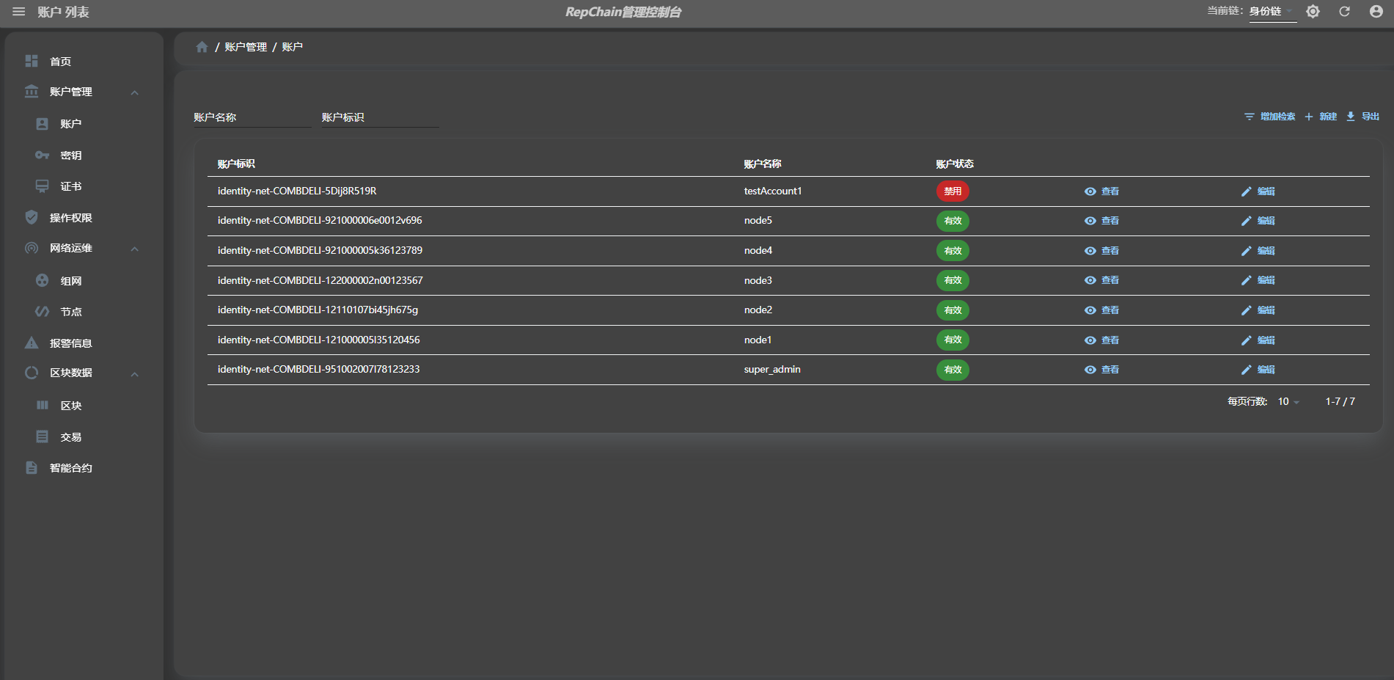Click the 交易 transaction list icon

point(43,436)
